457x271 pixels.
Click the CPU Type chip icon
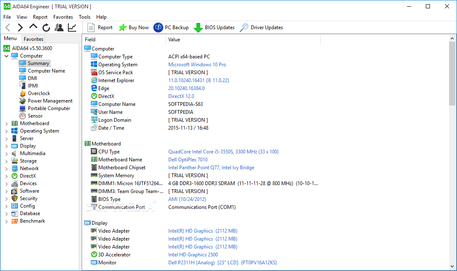click(x=94, y=151)
